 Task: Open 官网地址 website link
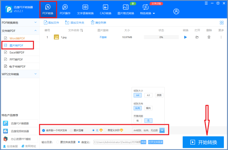click(x=28, y=146)
